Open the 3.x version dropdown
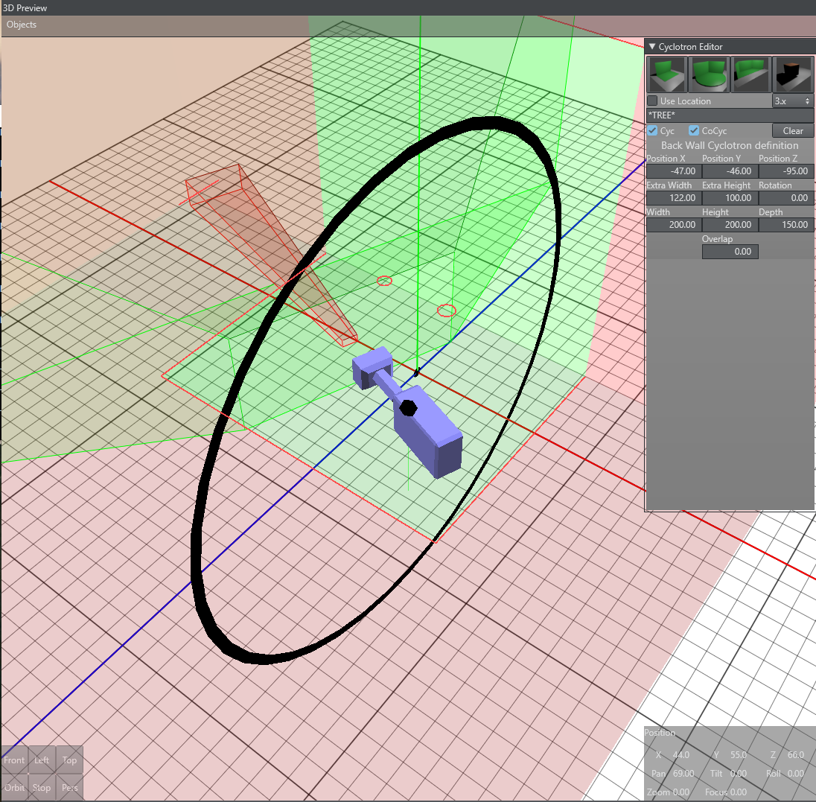This screenshot has width=816, height=802. coord(792,101)
